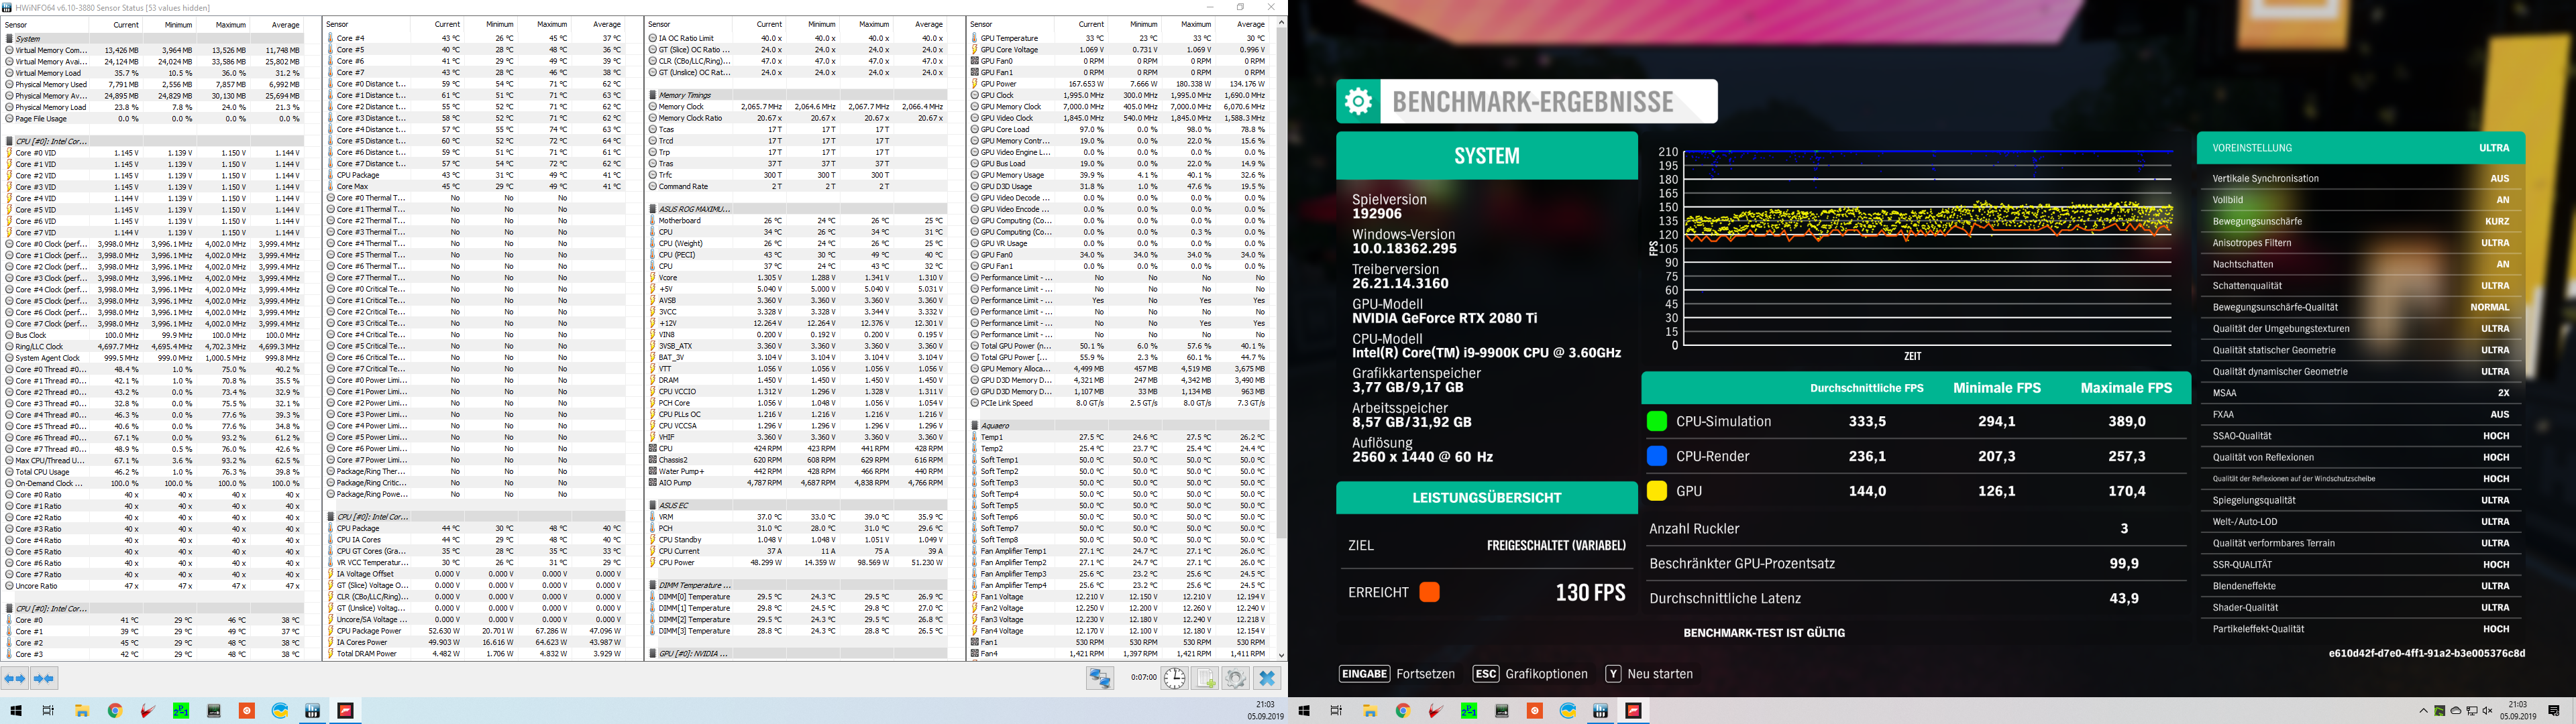
Task: Click Neu starten to restart the benchmark
Action: coord(1660,674)
